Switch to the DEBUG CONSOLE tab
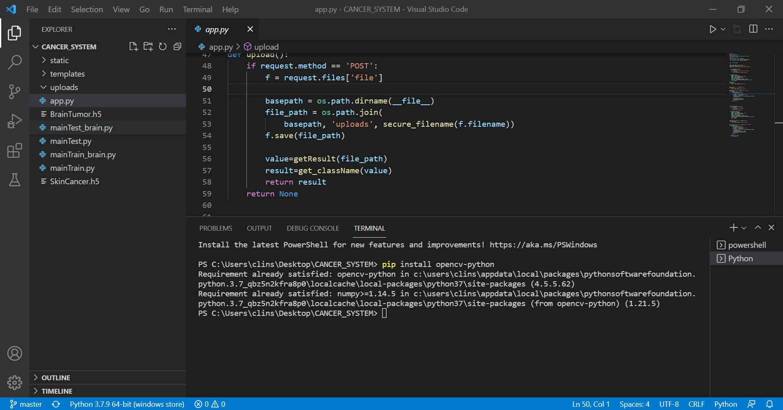The height and width of the screenshot is (410, 783). click(313, 228)
